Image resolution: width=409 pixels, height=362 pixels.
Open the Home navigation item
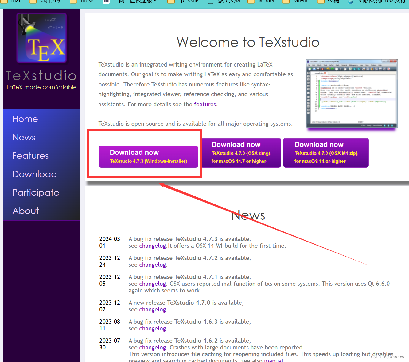(x=25, y=119)
